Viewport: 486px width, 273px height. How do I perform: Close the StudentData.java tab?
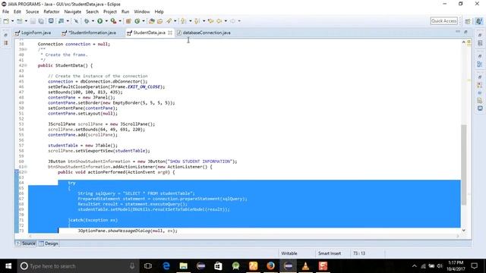coord(170,33)
